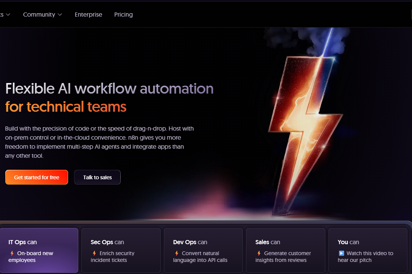The height and width of the screenshot is (274, 412).
Task: Collapse the Community menu chevron
Action: click(60, 14)
